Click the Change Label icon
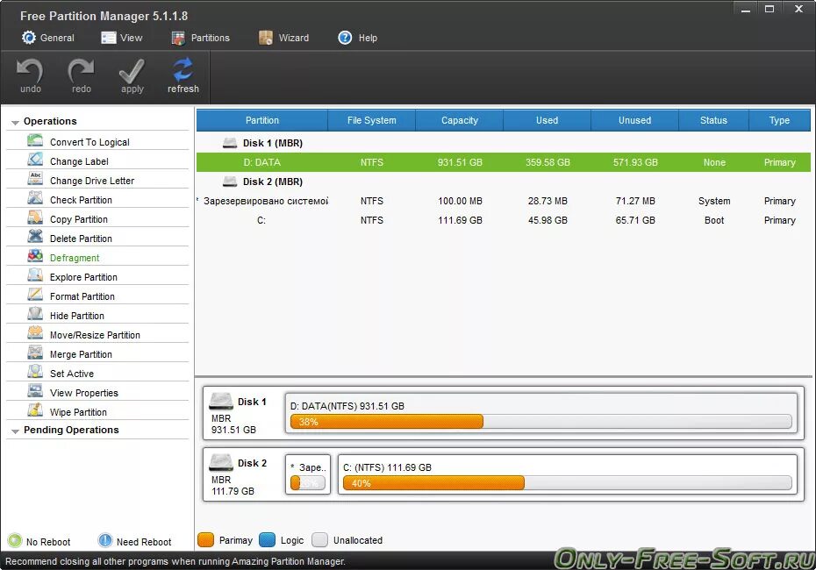The height and width of the screenshot is (570, 816). click(35, 160)
